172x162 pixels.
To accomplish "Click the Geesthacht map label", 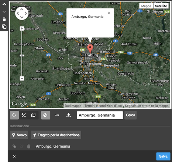I will (125, 73).
